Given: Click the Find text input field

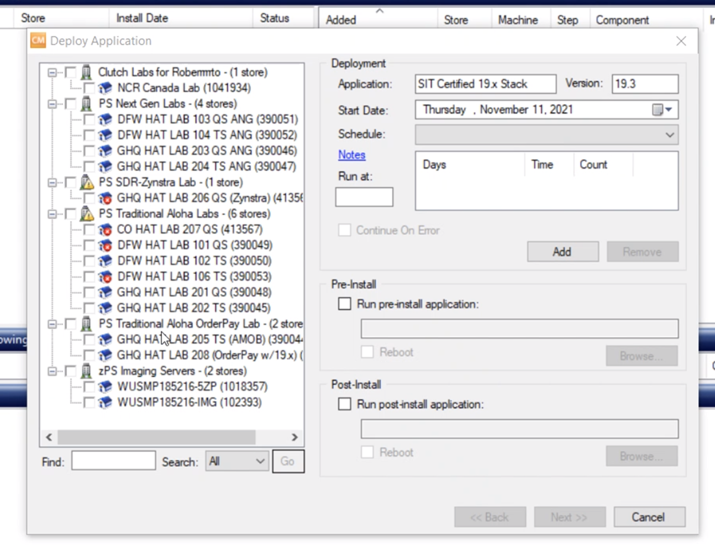Looking at the screenshot, I should click(x=113, y=461).
